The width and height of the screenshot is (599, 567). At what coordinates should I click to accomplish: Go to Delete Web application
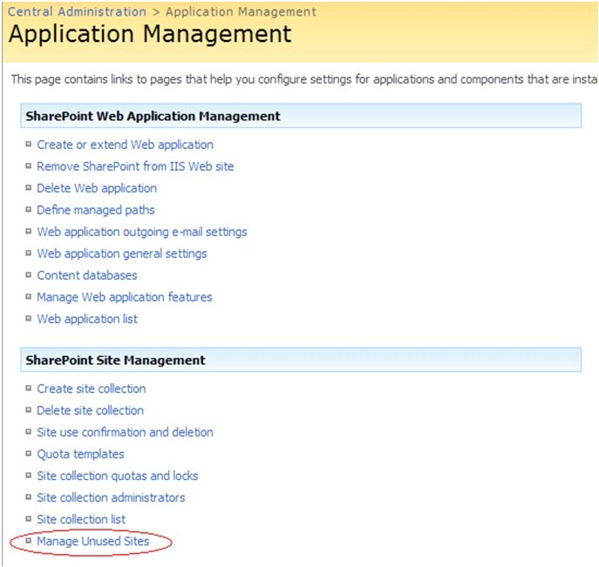pos(97,188)
